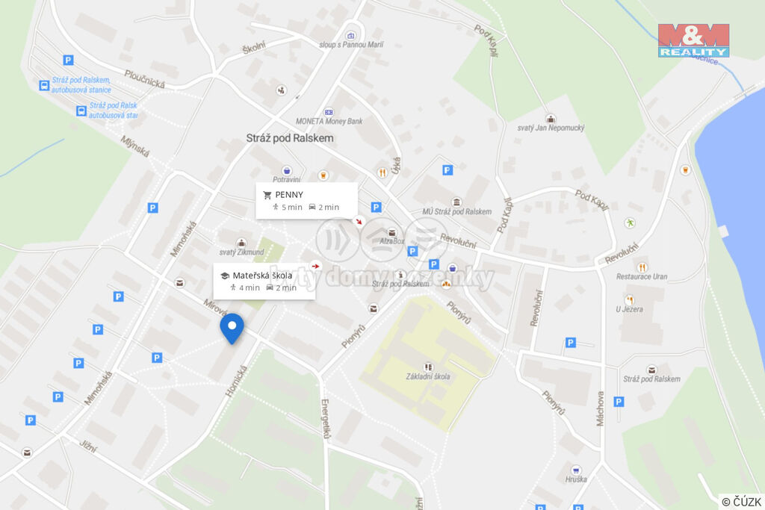Screen dimensions: 765x510
Task: Open the M&M Reality logo
Action: [x=693, y=40]
